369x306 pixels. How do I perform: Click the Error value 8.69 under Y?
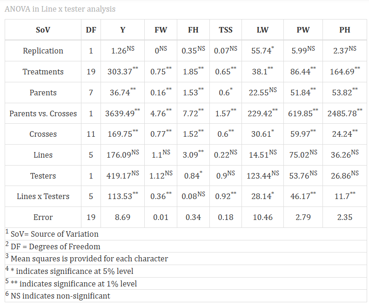pos(122,217)
